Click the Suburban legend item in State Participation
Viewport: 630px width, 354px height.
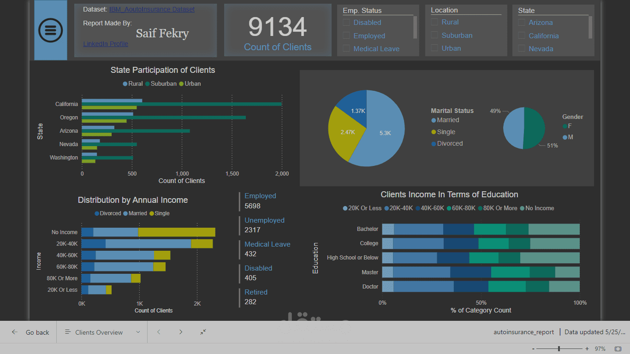click(161, 84)
